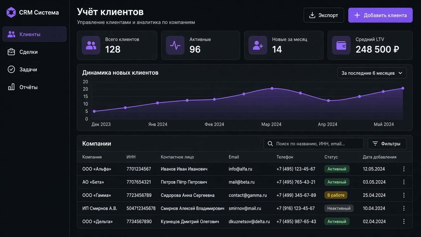Click the search magnifier icon
The image size is (421, 237).
click(x=270, y=144)
